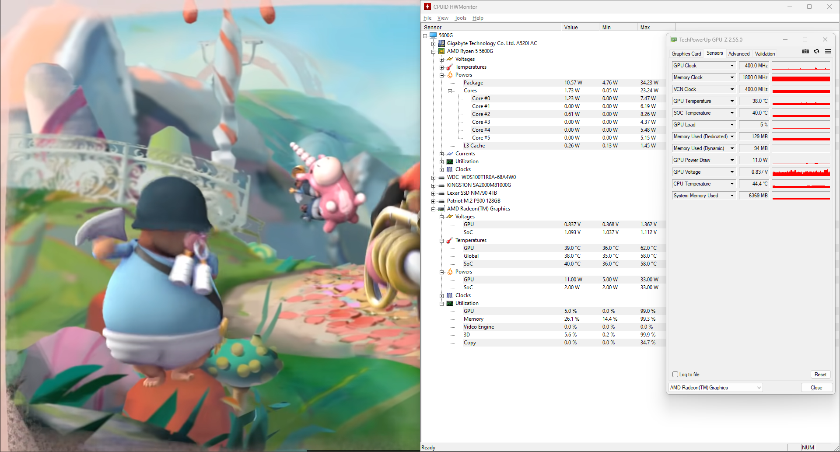Screen dimensions: 840x452
Task: Click the Lexar SSD NM790 4TB drive icon
Action: pyautogui.click(x=441, y=193)
